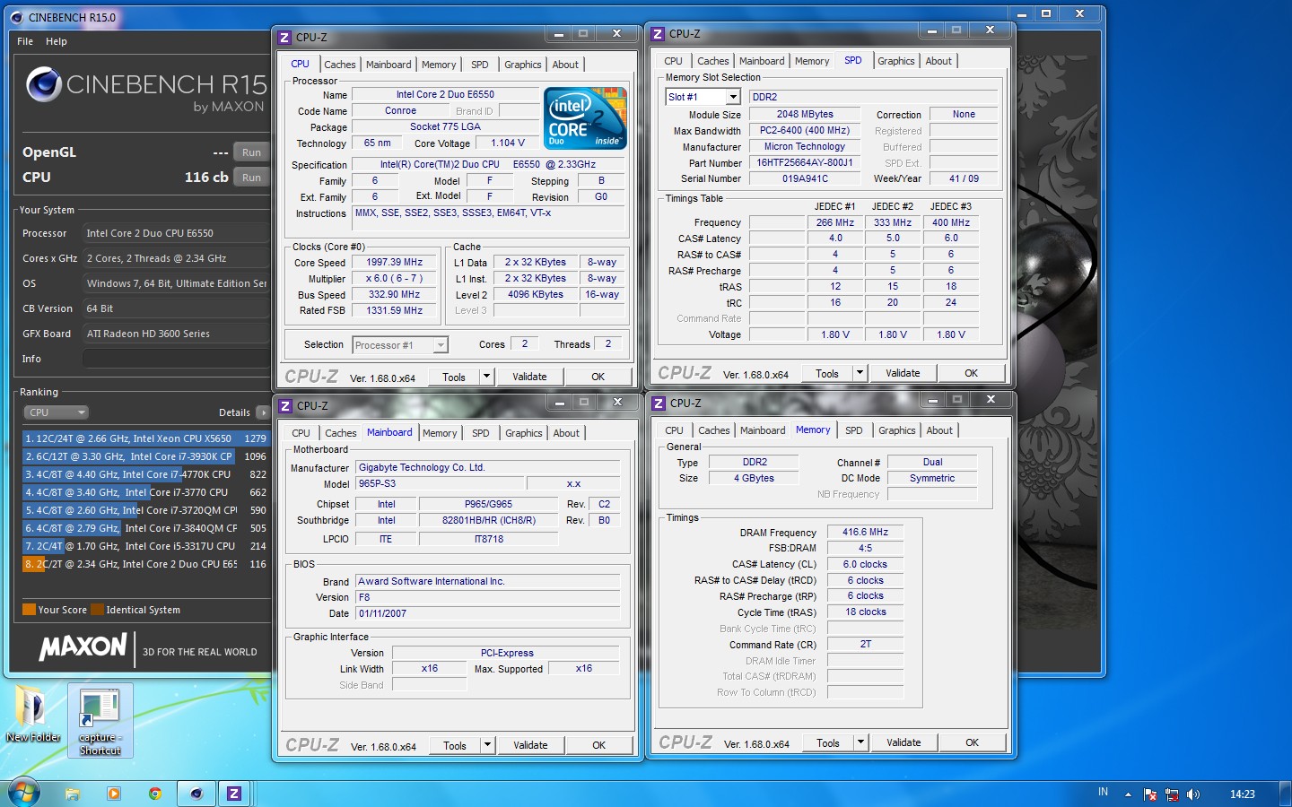Open Windows Explorer from taskbar
The width and height of the screenshot is (1292, 807).
[73, 794]
